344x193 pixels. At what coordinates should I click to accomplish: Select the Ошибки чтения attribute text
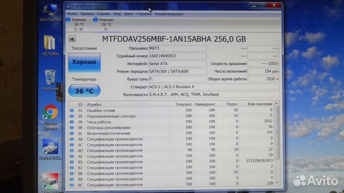coord(101,110)
